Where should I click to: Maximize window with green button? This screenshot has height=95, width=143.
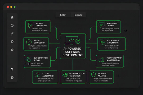[15, 7]
